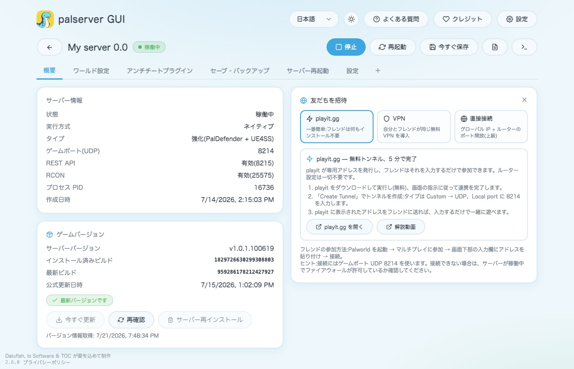Click the cube icon beside ゲームバージョン

click(50, 235)
